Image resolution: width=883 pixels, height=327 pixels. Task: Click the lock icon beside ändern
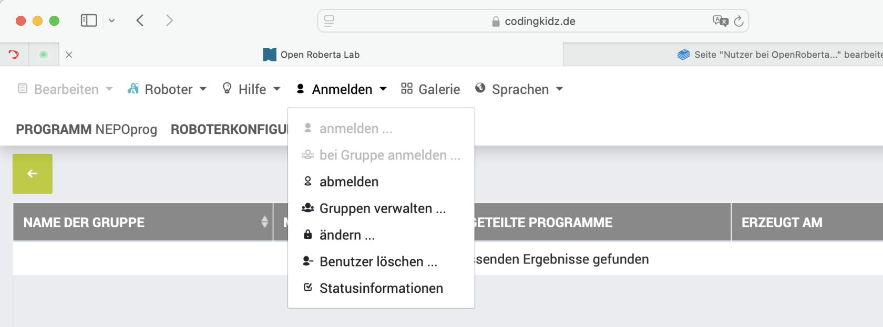308,234
